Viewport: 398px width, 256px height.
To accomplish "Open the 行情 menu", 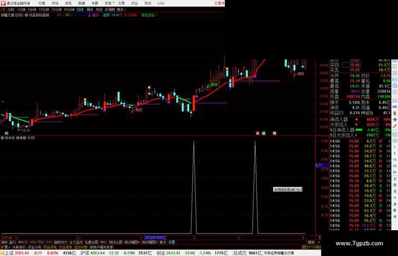I will pos(42,3).
